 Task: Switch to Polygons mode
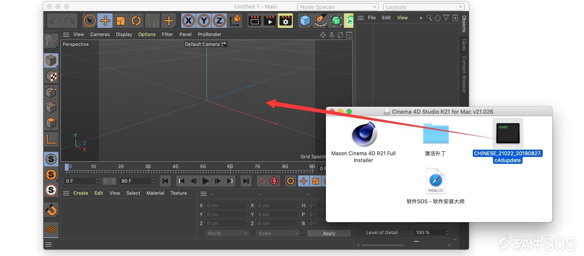coord(51,123)
